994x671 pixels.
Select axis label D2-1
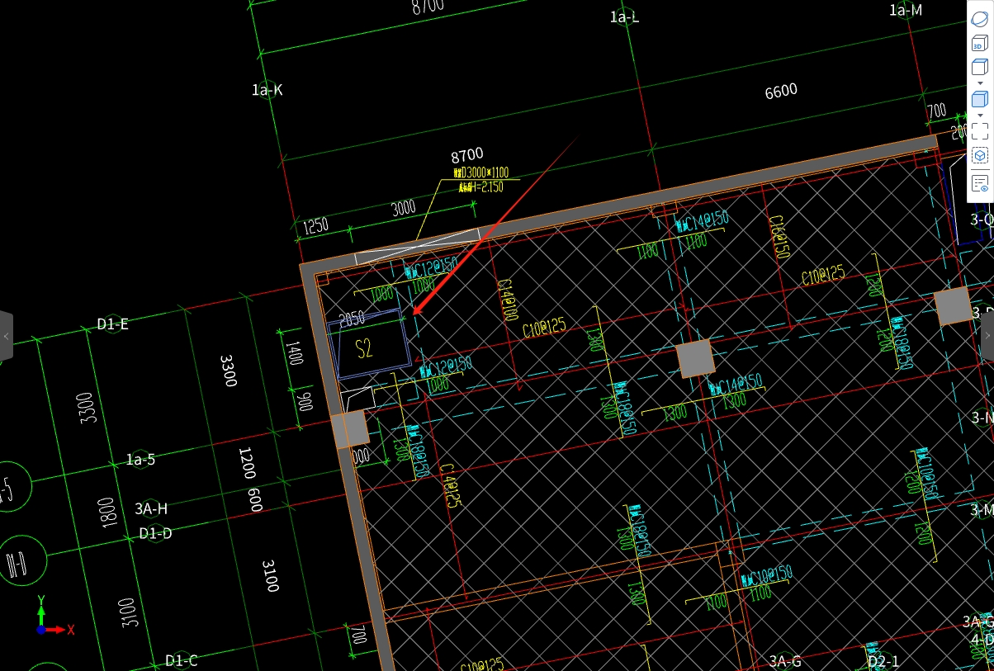pyautogui.click(x=883, y=662)
